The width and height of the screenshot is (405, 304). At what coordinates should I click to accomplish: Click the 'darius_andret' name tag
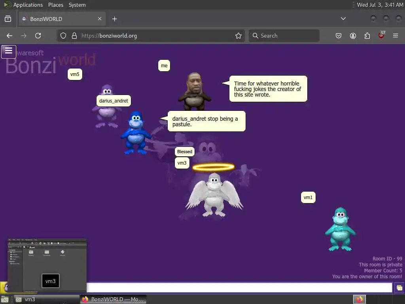(114, 101)
